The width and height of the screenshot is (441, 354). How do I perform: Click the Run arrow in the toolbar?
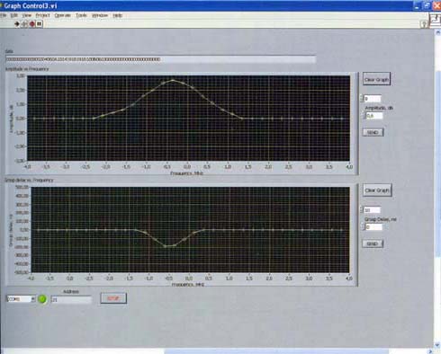17,24
